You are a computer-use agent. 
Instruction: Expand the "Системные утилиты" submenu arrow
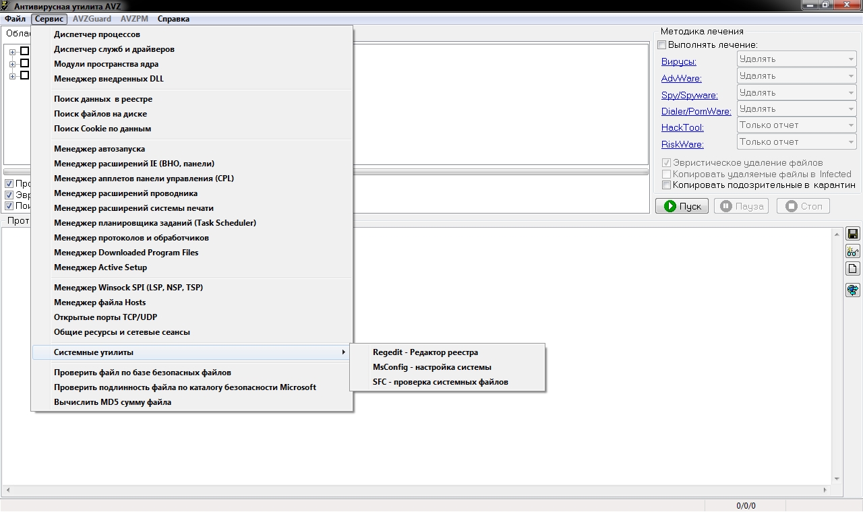click(344, 352)
